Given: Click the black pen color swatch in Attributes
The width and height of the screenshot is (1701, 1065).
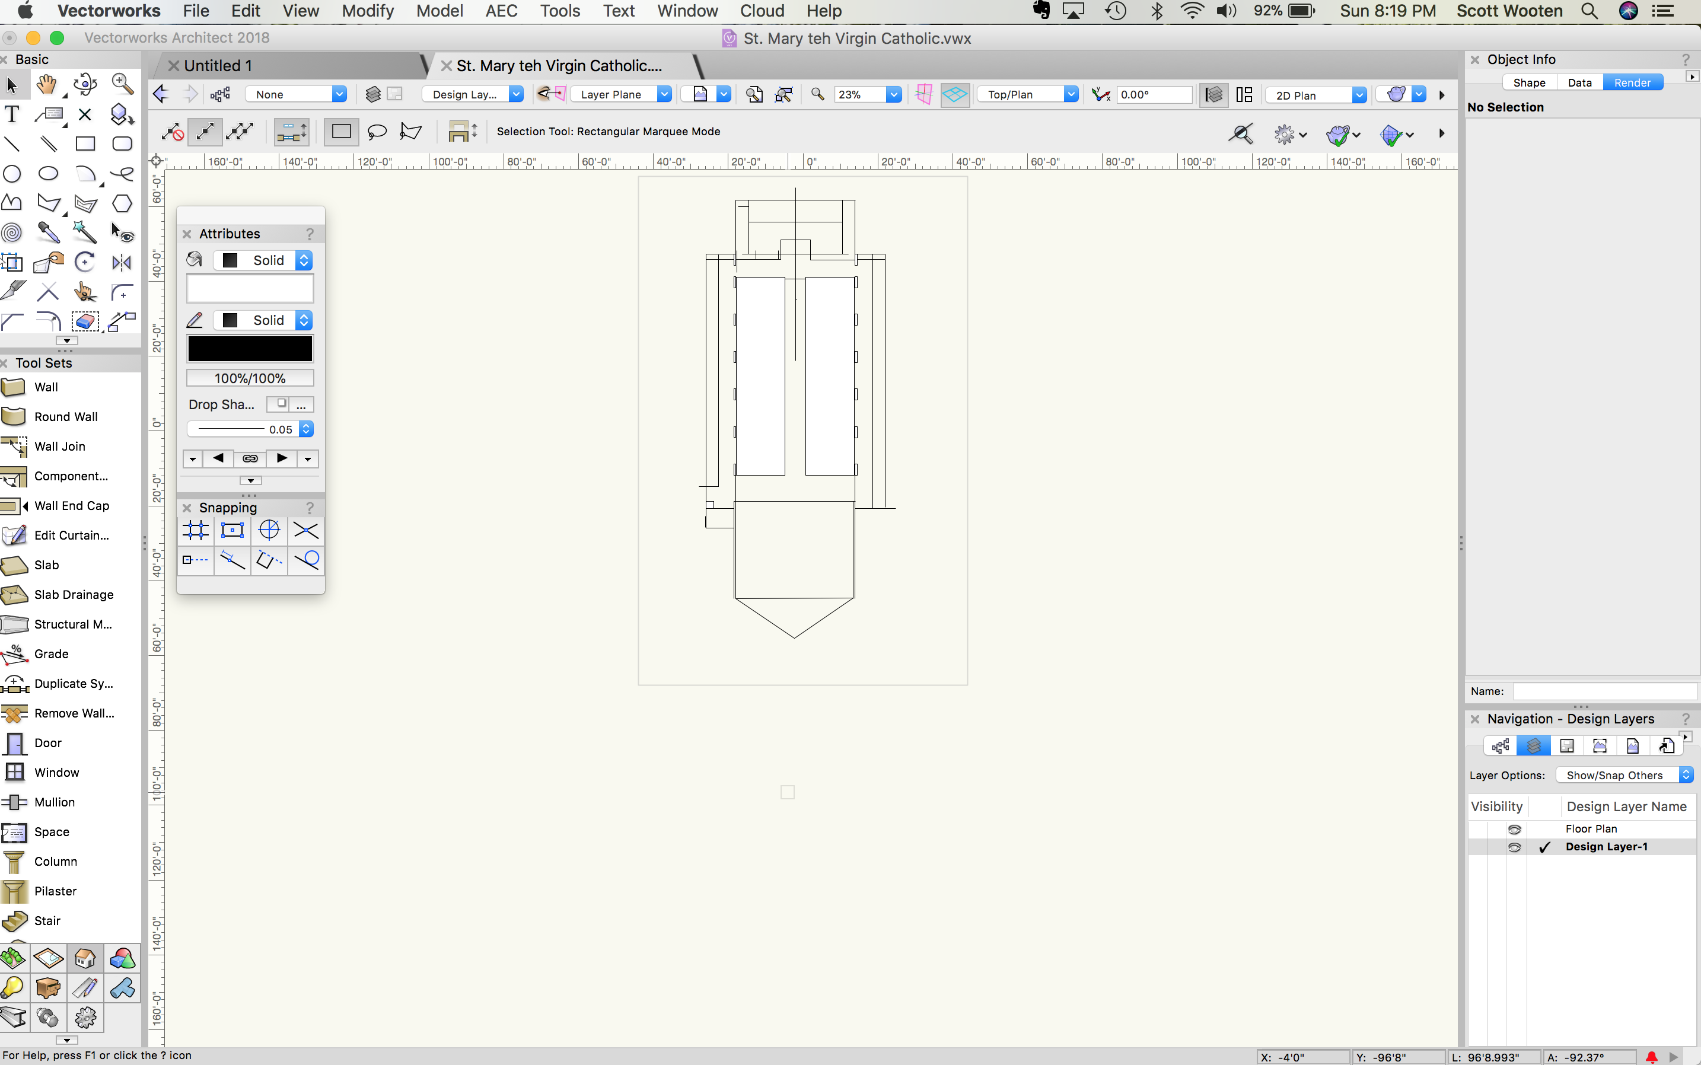Looking at the screenshot, I should 249,348.
